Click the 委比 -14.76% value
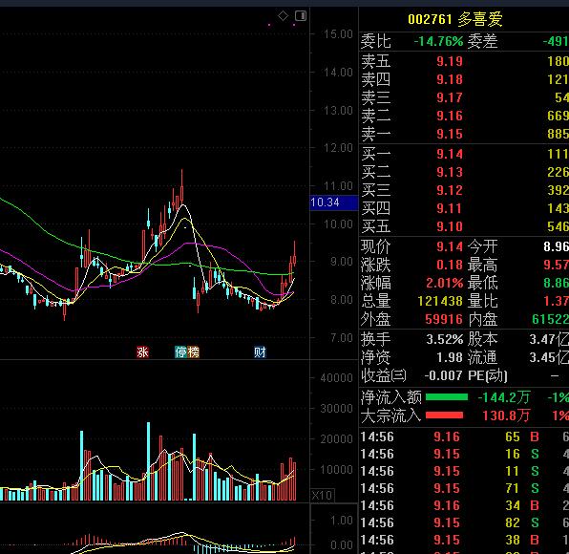Screen dimensions: 569x554 pos(438,41)
